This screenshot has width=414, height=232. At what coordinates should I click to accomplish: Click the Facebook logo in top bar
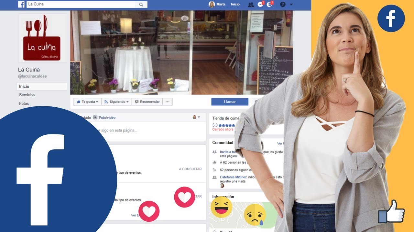point(21,4)
